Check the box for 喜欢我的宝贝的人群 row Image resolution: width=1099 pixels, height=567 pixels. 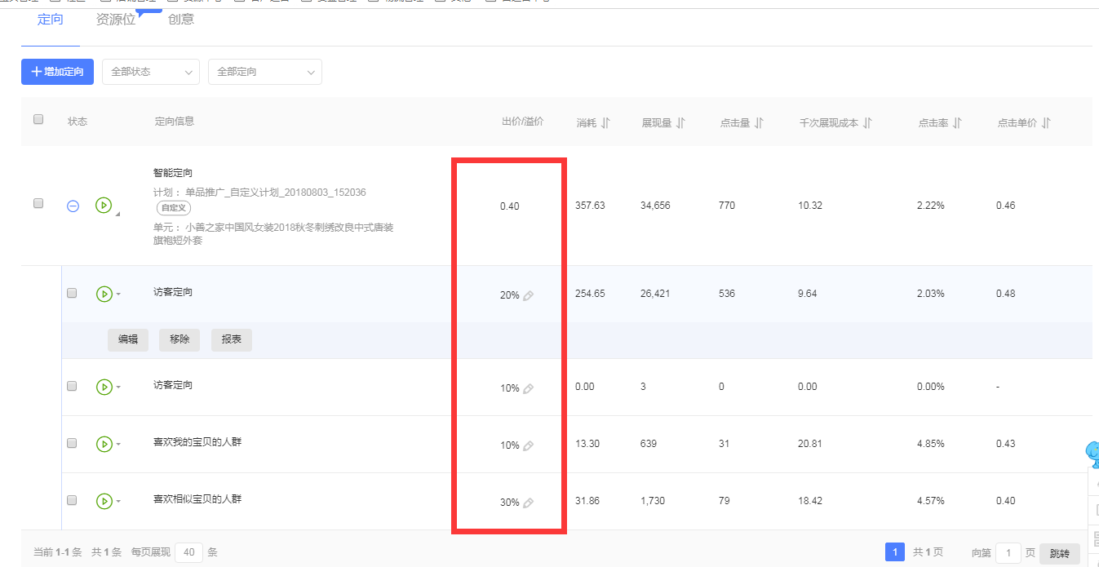(x=72, y=443)
